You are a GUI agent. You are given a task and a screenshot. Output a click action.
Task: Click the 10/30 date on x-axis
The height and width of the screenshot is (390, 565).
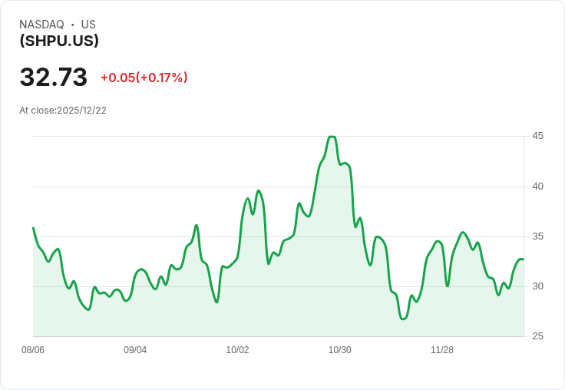tap(340, 350)
